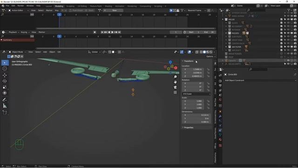Play the animation in reverse
298x168 pixels.
click(x=109, y=32)
